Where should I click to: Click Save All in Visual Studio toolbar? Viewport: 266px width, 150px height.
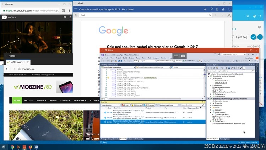pos(121,61)
